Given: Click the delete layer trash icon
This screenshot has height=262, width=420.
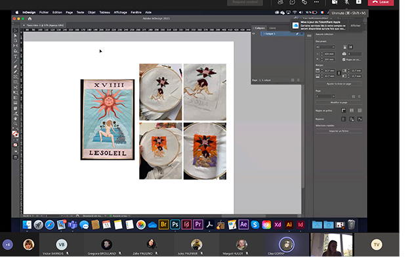Looking at the screenshot, I should (x=299, y=80).
